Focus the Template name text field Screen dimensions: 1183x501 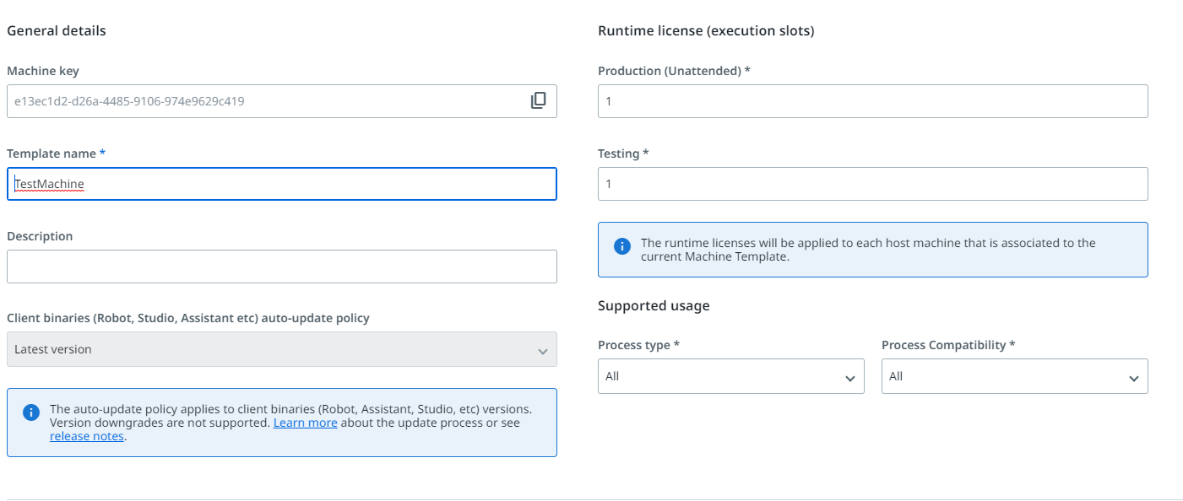point(281,184)
